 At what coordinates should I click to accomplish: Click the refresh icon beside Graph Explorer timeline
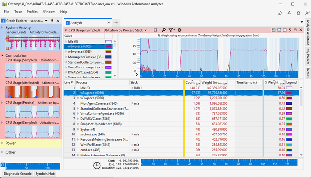tap(3, 165)
